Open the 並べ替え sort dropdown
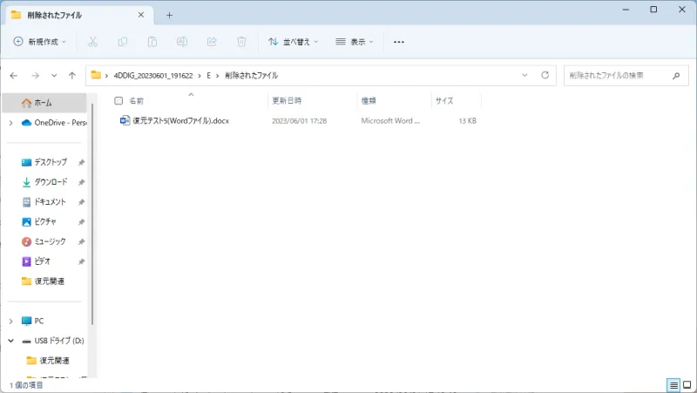Screen dimensions: 697x393 pyautogui.click(x=294, y=42)
